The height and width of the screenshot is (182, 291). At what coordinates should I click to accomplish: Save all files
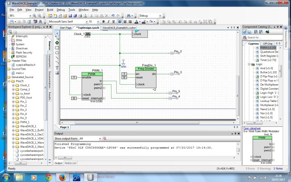pyautogui.click(x=75, y=16)
